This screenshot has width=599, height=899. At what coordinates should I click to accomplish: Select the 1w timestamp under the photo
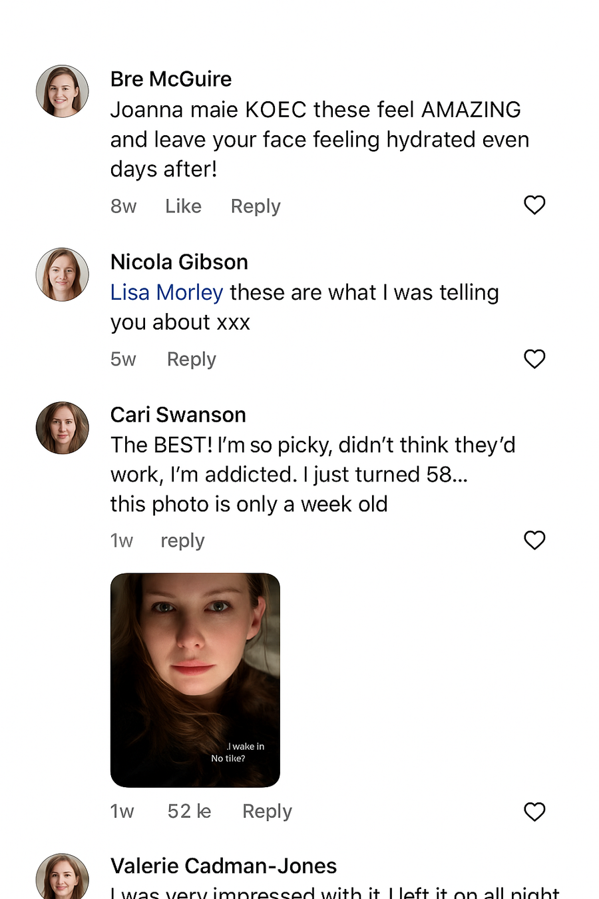point(122,811)
